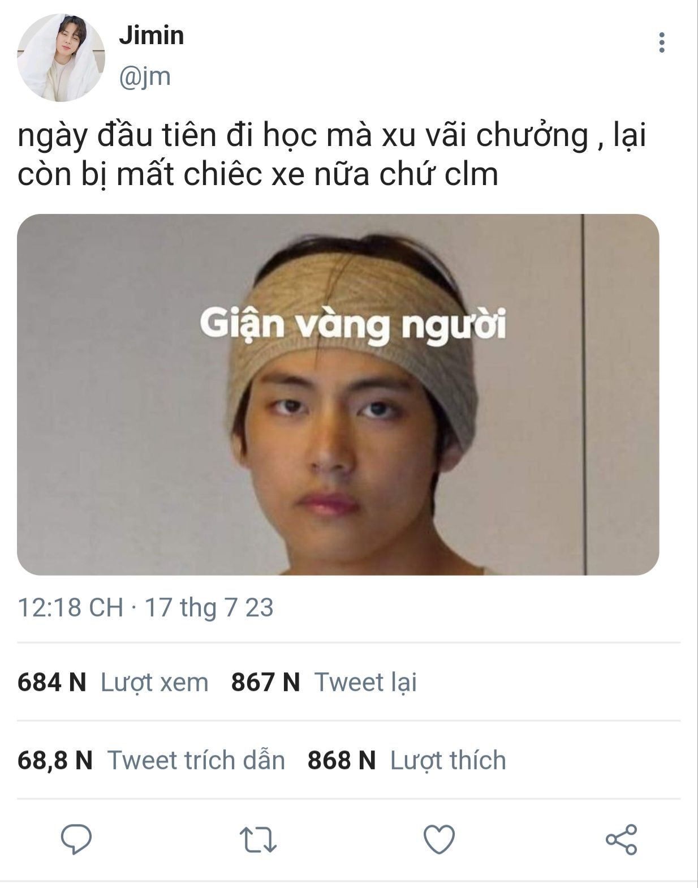
Task: Open Jimin's profile picture
Action: pyautogui.click(x=61, y=58)
